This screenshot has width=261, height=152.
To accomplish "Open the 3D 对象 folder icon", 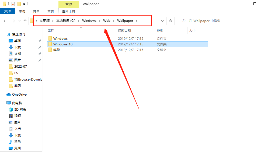I will click(11, 110).
